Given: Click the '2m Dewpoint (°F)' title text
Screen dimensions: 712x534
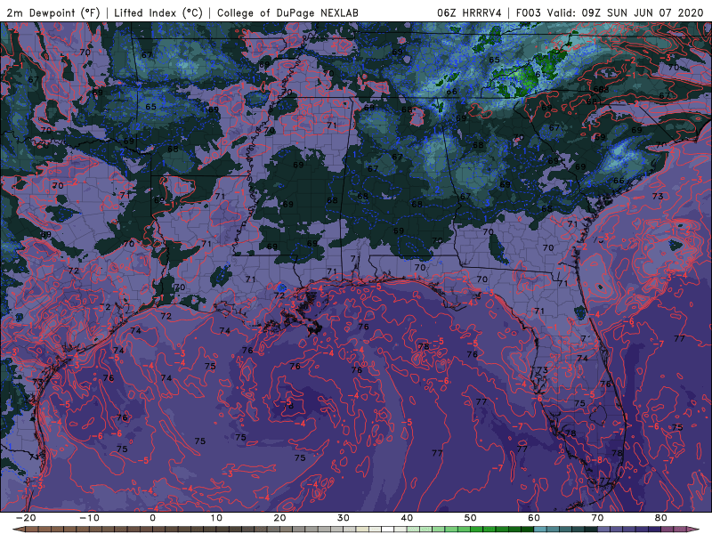Looking at the screenshot, I should pos(53,12).
